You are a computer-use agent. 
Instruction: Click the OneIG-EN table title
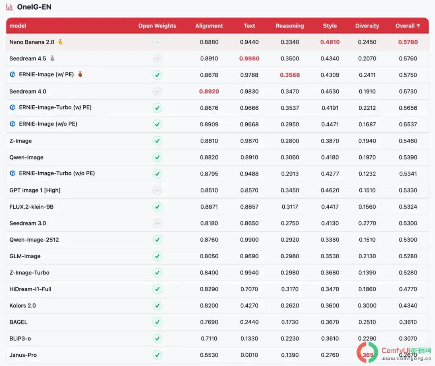[34, 7]
